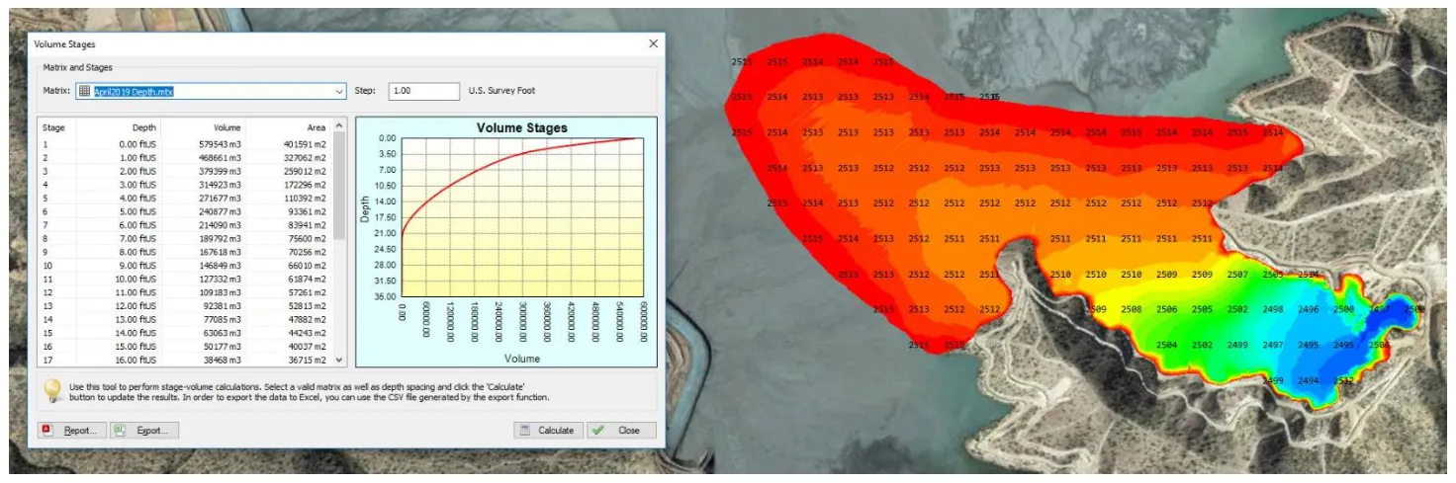Click the Export button
Viewport: 1456px width, 483px height.
144,431
